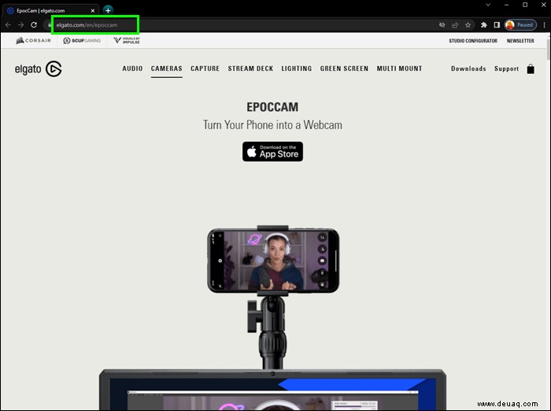Click the Elgato home logo
Viewport: 551px width, 411px height.
click(x=39, y=69)
